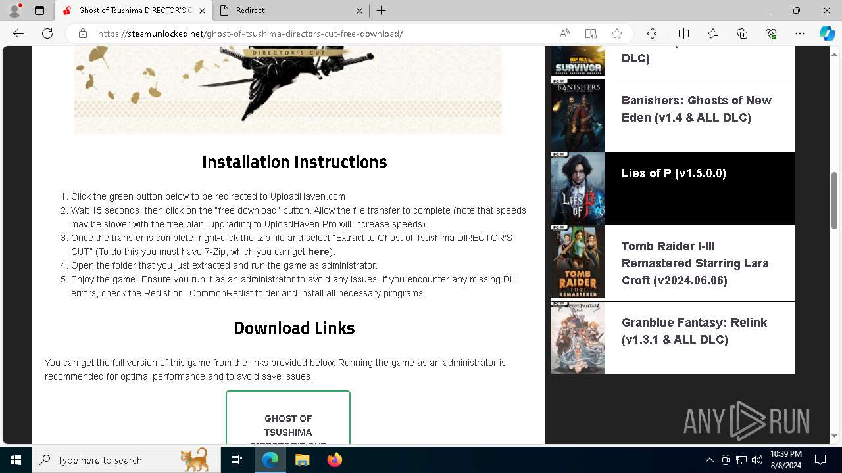The image size is (842, 473).
Task: Open a new browser tab
Action: coord(382,11)
